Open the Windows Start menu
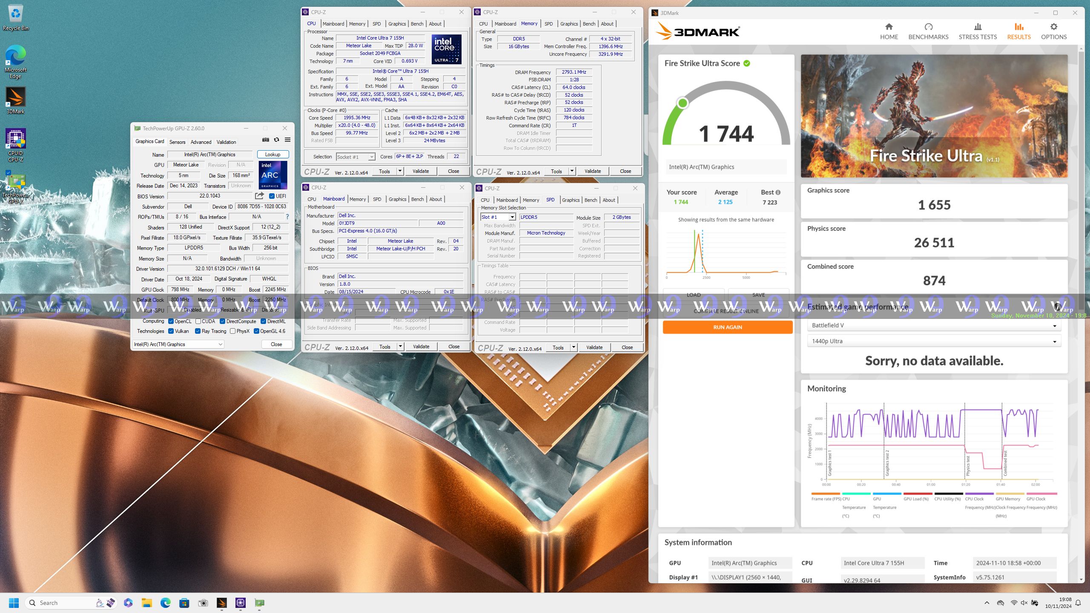 [14, 603]
